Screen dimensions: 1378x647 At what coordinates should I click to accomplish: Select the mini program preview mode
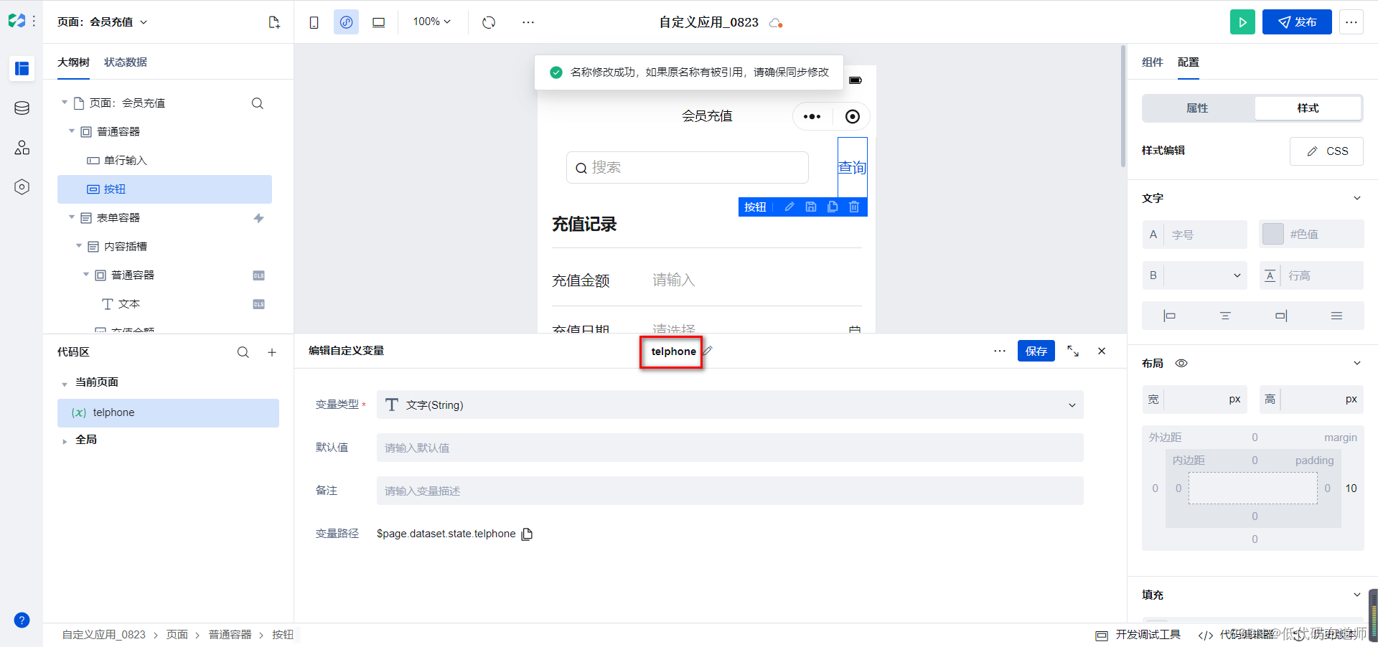[346, 22]
